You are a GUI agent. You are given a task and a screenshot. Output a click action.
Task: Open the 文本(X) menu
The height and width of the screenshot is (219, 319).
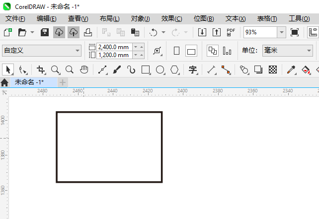point(236,19)
